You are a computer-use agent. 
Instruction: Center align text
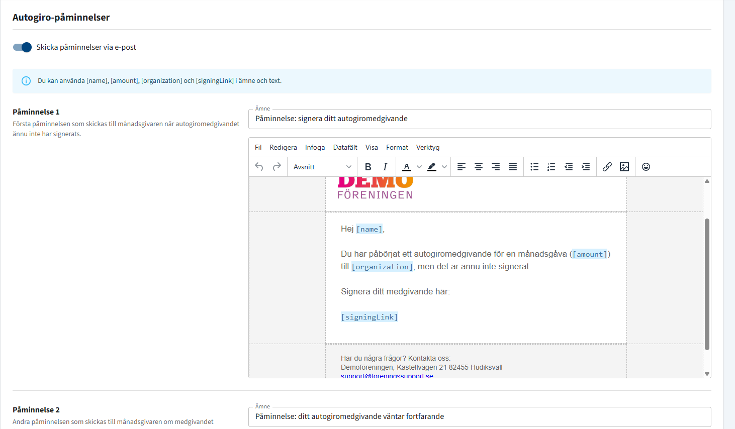click(479, 167)
